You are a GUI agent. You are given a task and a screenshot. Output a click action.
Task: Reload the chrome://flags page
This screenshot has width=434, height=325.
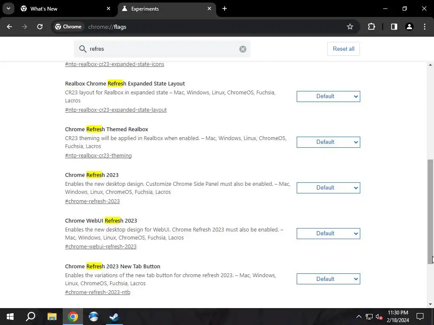click(40, 27)
